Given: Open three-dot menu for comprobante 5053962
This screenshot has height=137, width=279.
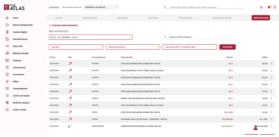Looking at the screenshot, I should 271,64.
